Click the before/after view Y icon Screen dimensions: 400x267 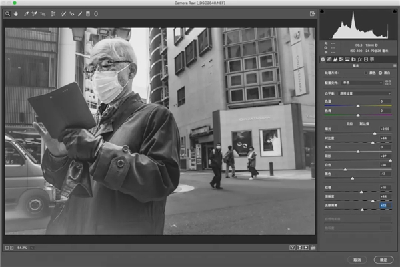click(293, 248)
